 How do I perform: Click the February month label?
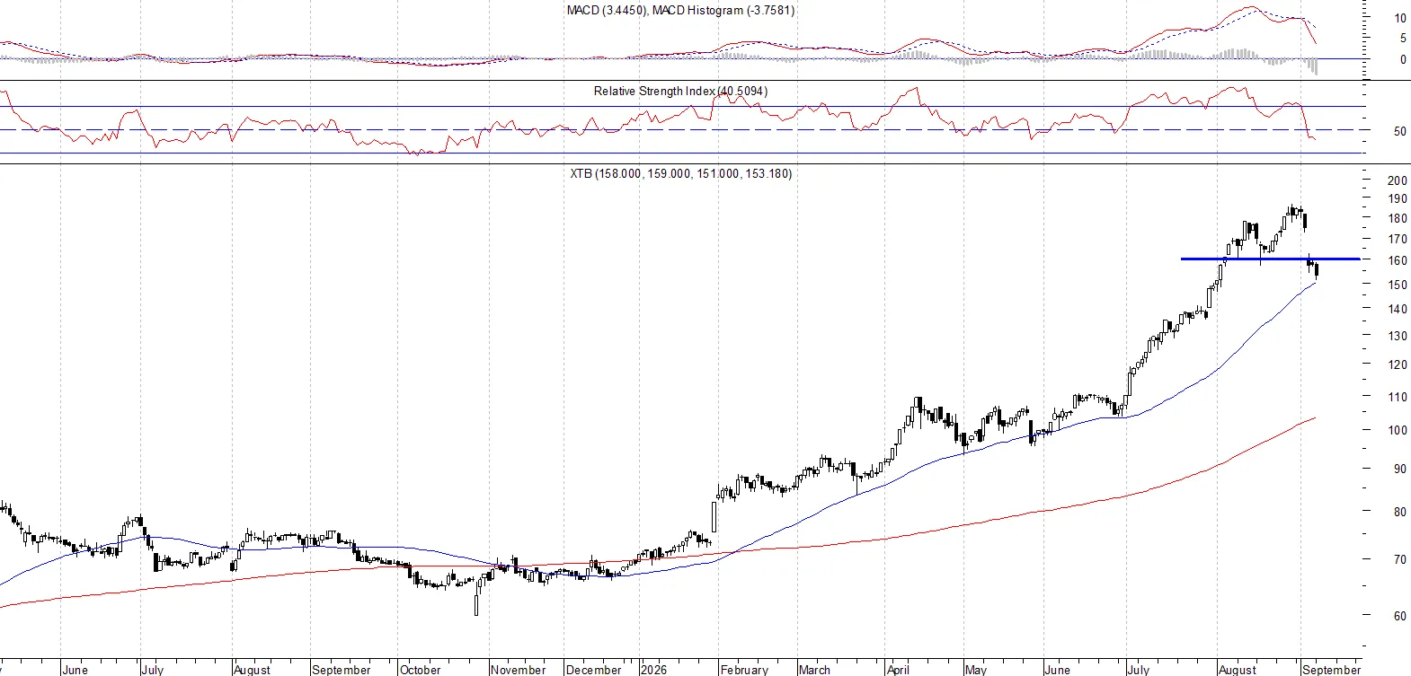pos(744,669)
